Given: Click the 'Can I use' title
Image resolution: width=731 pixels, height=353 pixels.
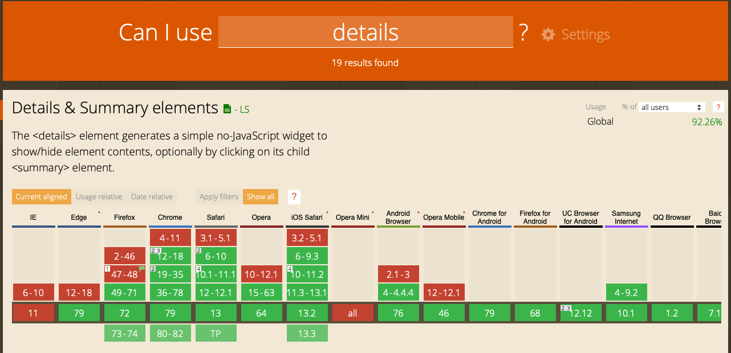Looking at the screenshot, I should 165,32.
